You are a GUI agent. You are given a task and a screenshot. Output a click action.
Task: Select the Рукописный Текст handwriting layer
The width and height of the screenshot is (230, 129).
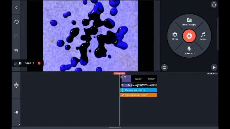tap(138, 95)
